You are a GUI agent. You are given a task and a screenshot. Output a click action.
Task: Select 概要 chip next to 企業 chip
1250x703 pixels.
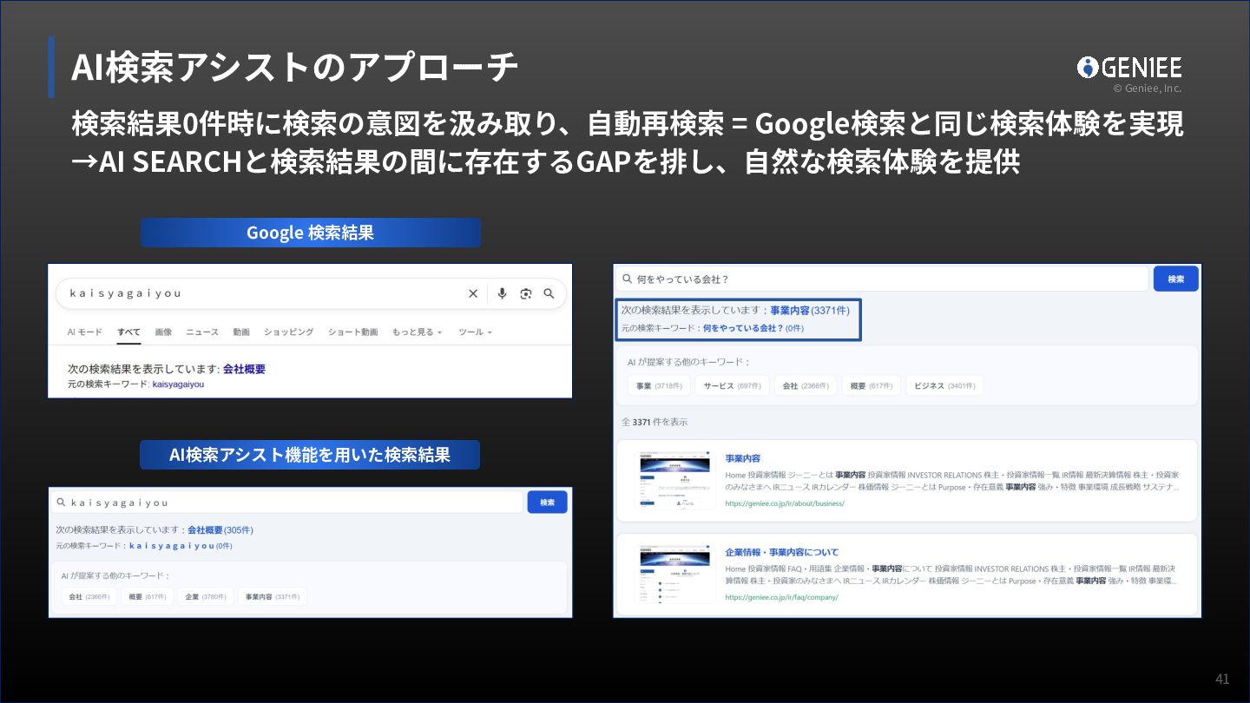pos(147,597)
